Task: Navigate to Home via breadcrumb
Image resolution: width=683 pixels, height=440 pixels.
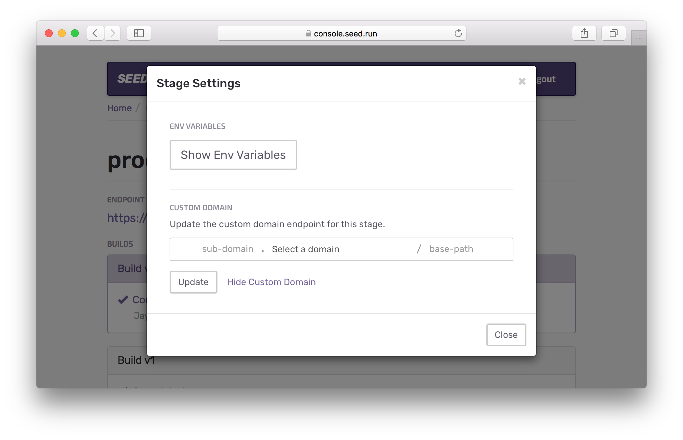Action: click(x=119, y=108)
